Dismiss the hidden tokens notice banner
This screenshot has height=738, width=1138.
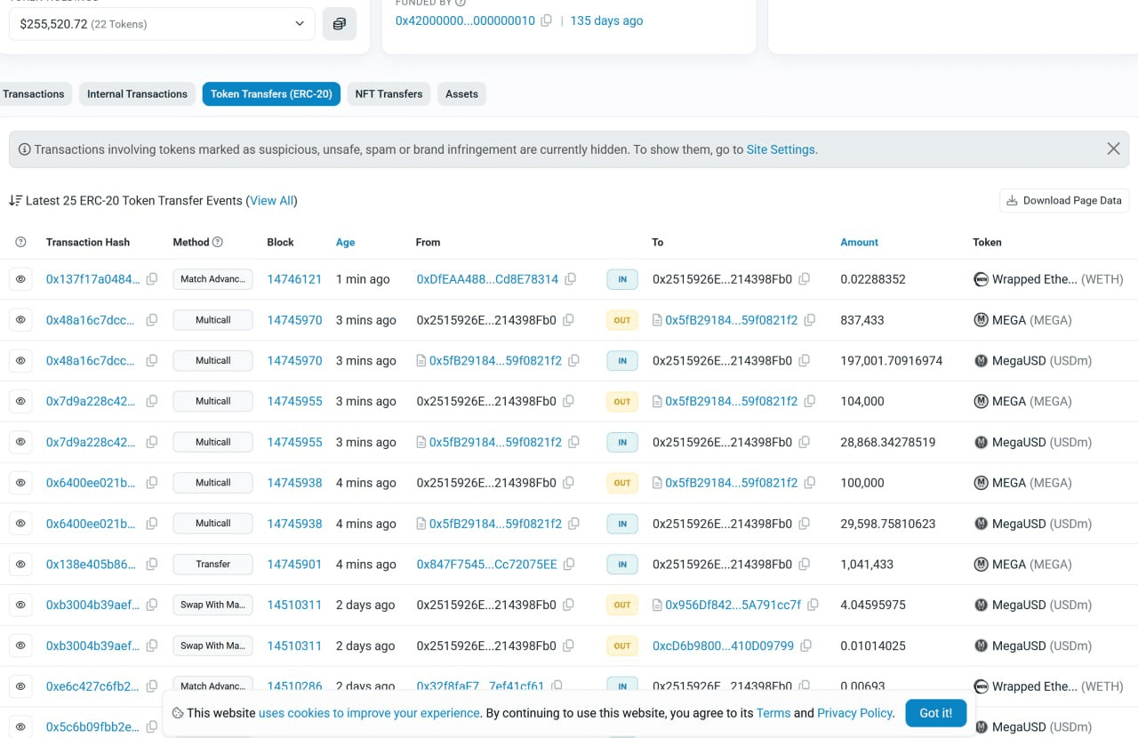click(x=1113, y=149)
